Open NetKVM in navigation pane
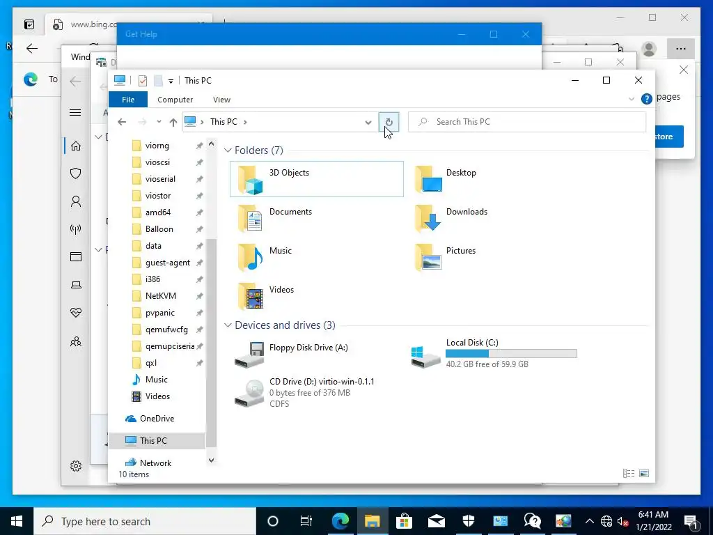Image resolution: width=713 pixels, height=535 pixels. tap(161, 296)
